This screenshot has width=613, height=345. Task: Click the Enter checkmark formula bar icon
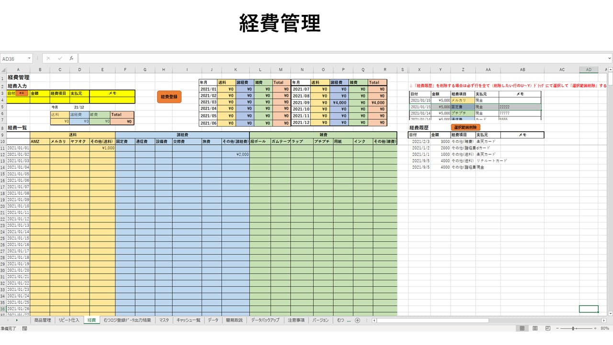[60, 58]
